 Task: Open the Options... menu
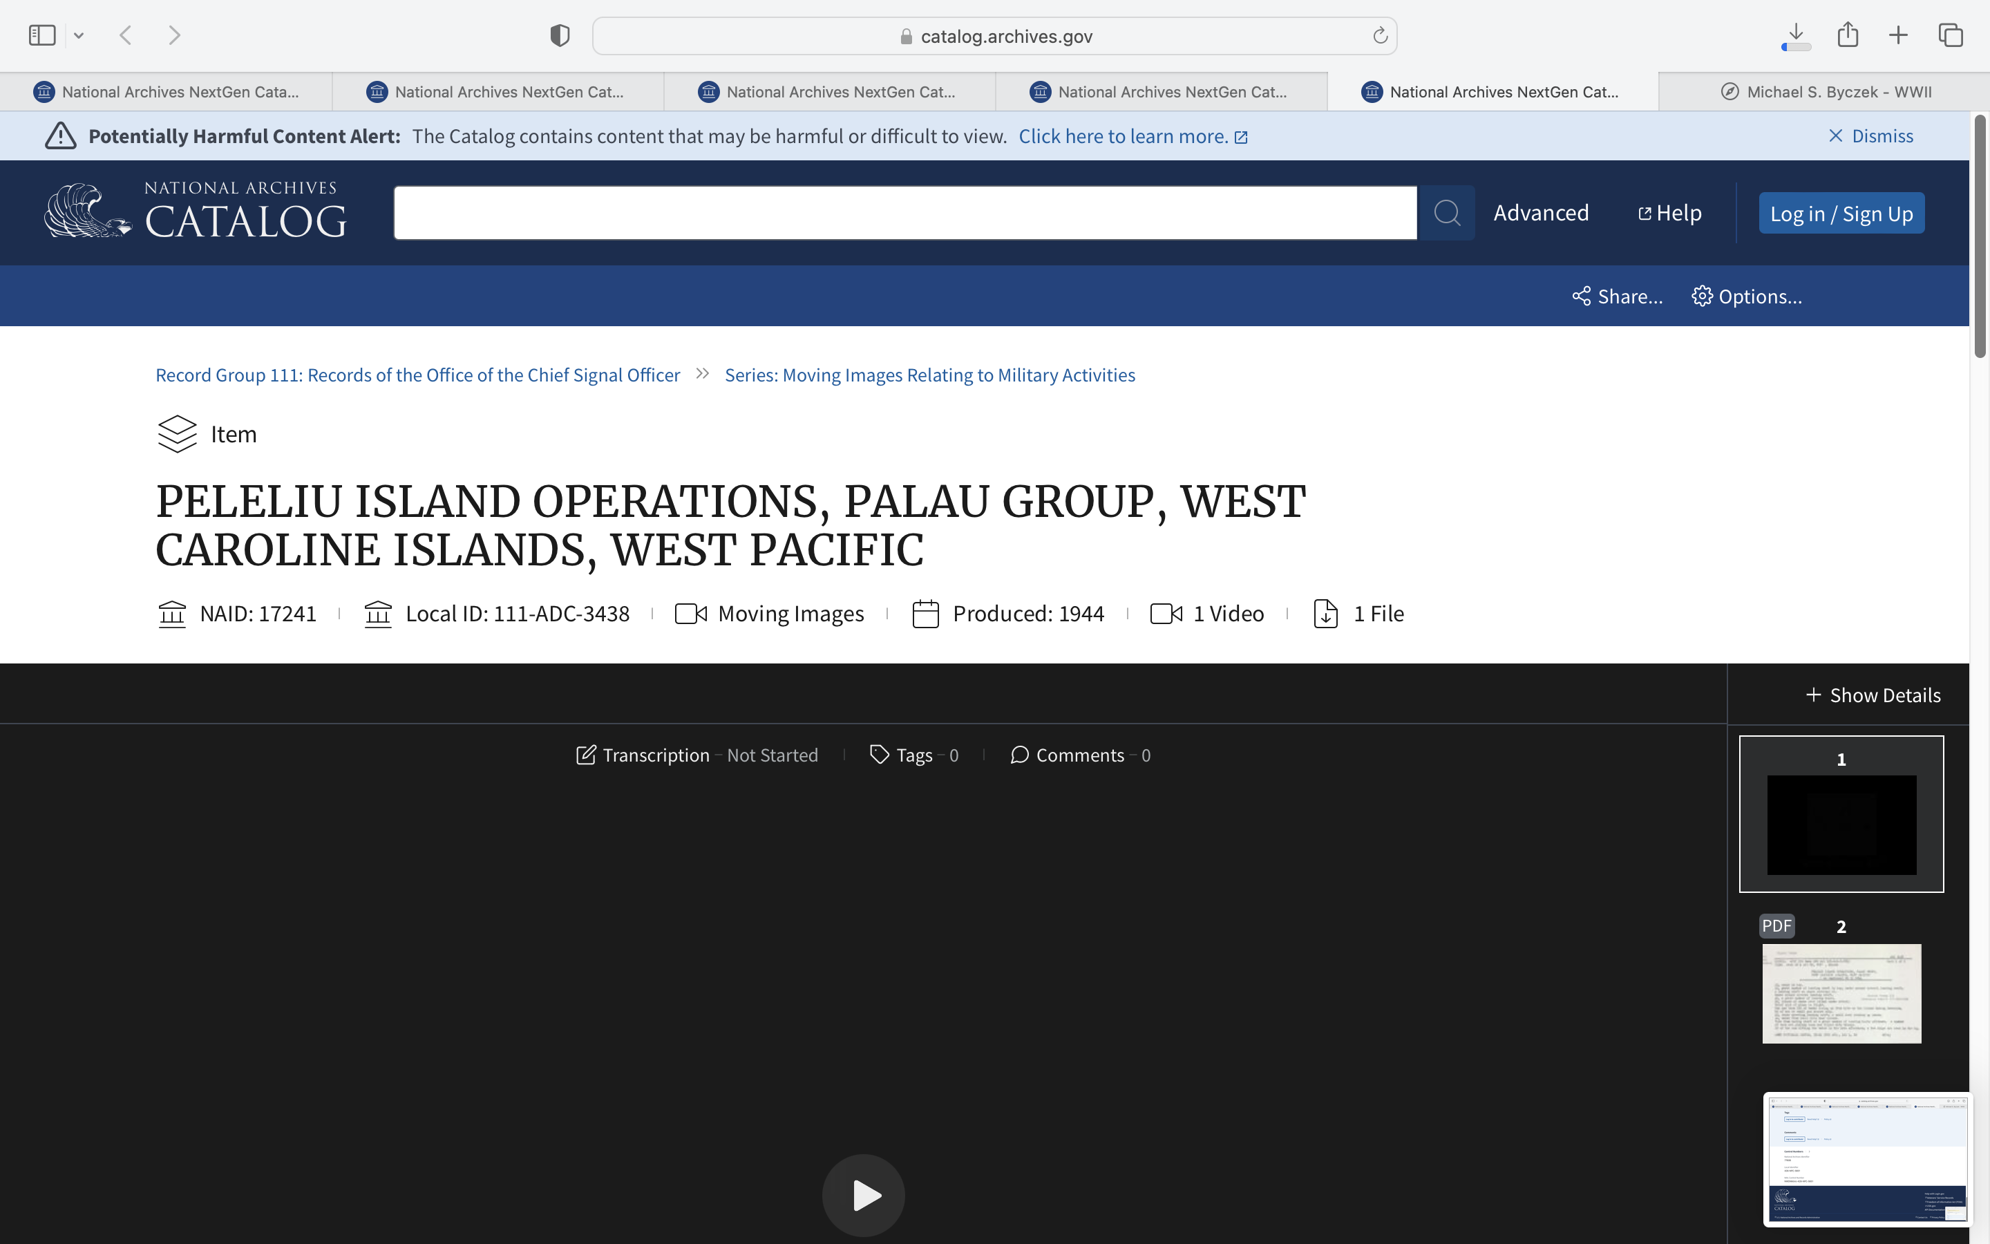click(1747, 296)
